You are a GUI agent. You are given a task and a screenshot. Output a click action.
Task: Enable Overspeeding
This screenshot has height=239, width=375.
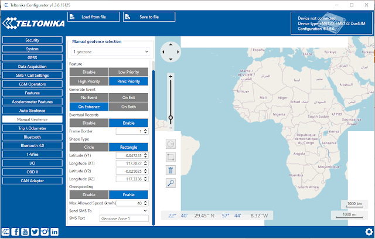128,195
